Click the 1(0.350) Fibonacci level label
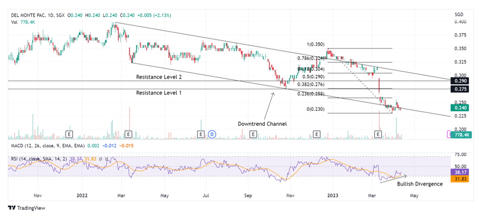This screenshot has width=491, height=221. (315, 44)
